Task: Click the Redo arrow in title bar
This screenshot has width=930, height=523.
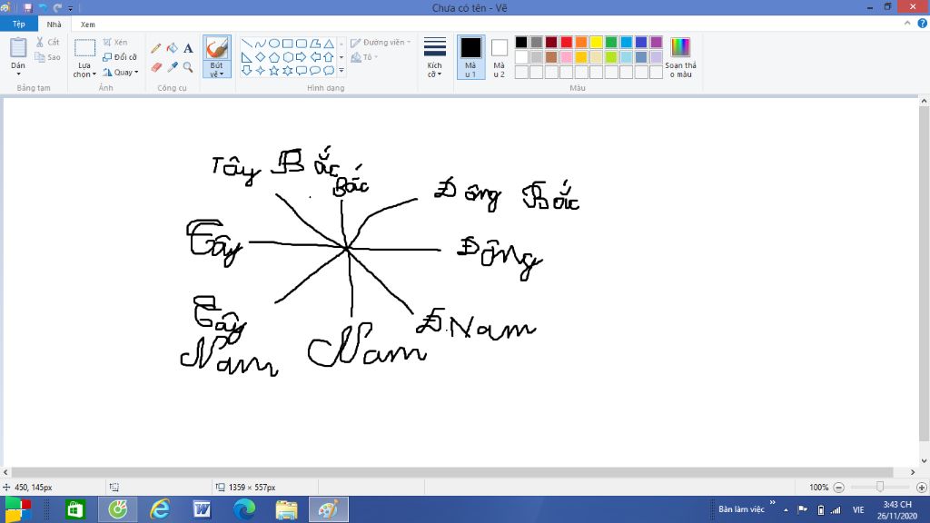Action: point(57,7)
